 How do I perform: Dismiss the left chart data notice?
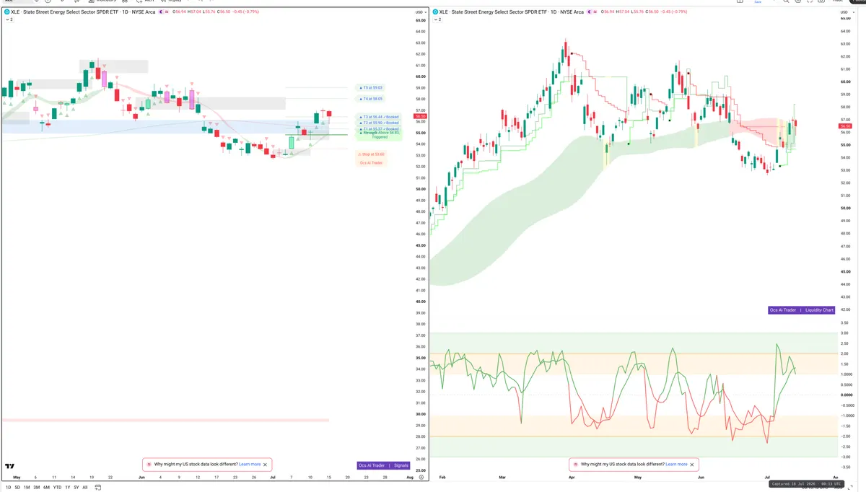(x=266, y=465)
